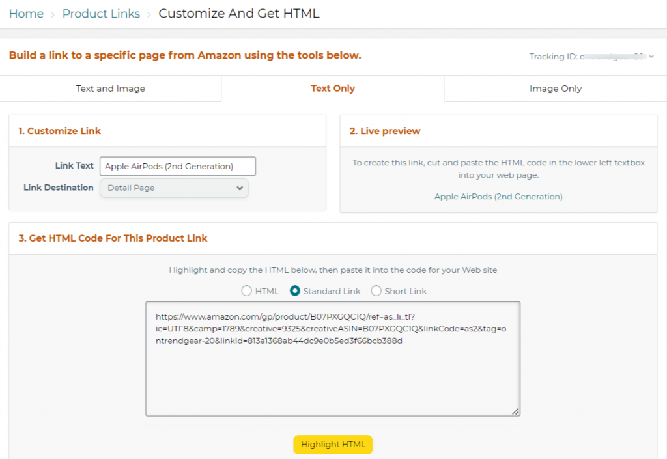The height and width of the screenshot is (459, 667).
Task: Open the Image Only tab
Action: point(556,89)
